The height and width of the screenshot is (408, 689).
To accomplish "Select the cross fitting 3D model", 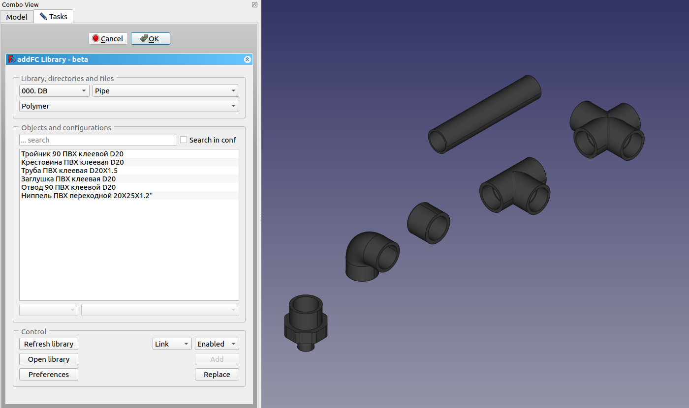I will coord(607,131).
